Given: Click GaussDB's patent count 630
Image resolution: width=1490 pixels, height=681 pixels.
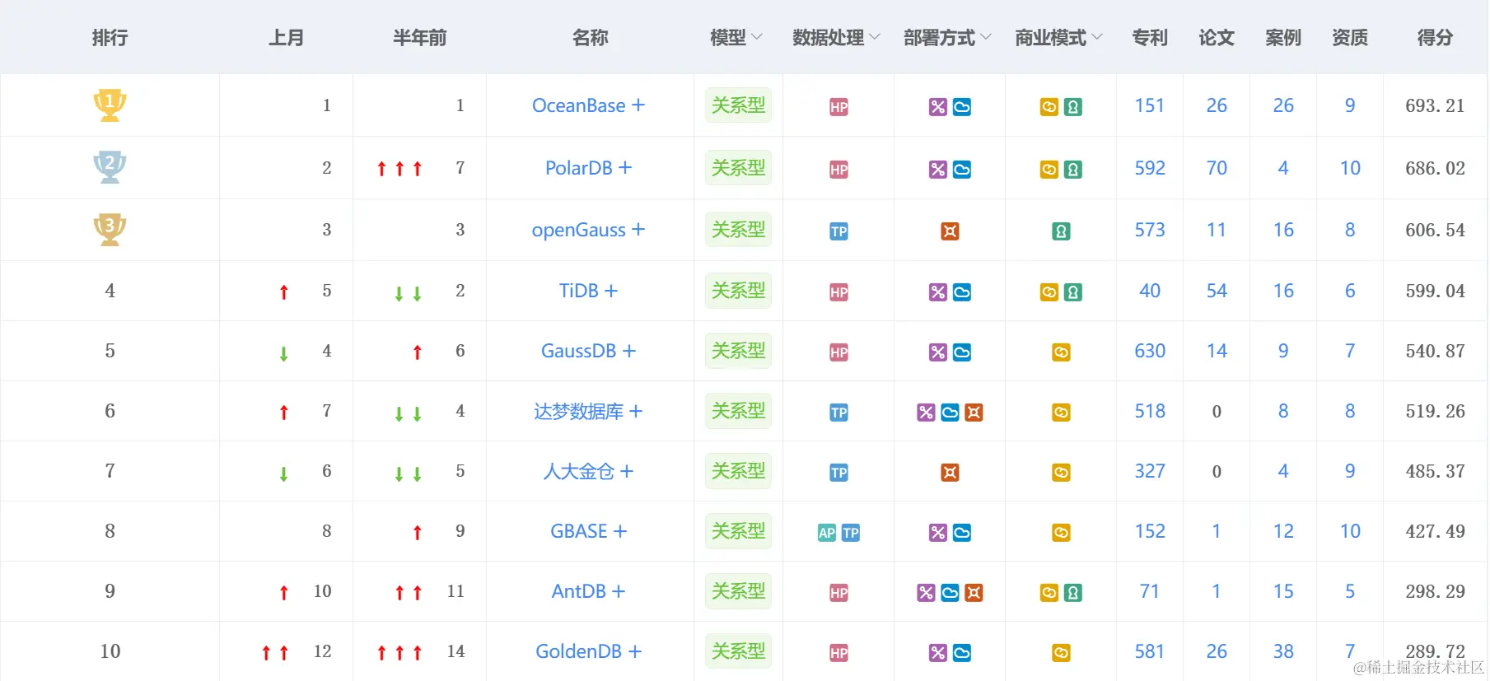Looking at the screenshot, I should tap(1150, 351).
